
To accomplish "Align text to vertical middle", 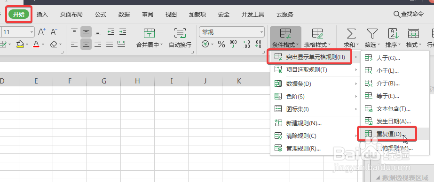I will (86, 32).
